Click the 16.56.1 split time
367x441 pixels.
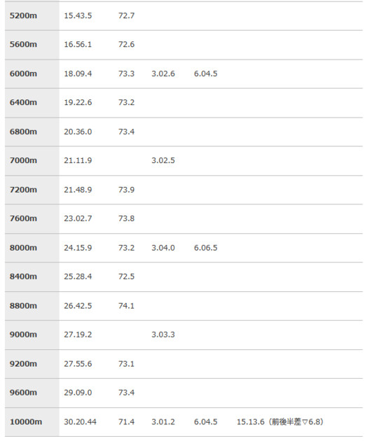(x=78, y=44)
